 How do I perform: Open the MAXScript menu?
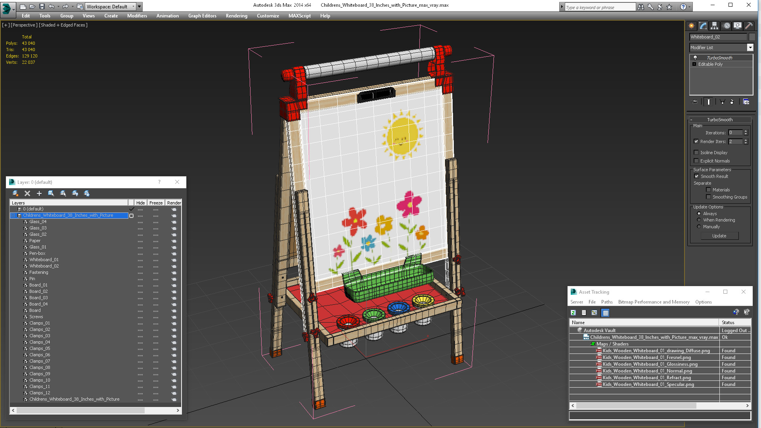[300, 16]
